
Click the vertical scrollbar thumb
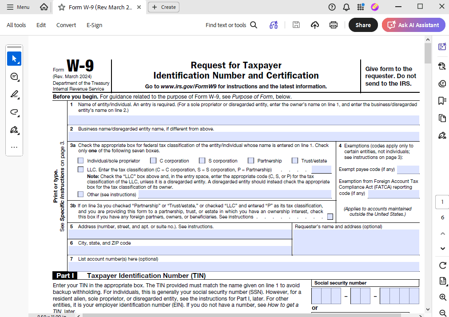pyautogui.click(x=428, y=53)
